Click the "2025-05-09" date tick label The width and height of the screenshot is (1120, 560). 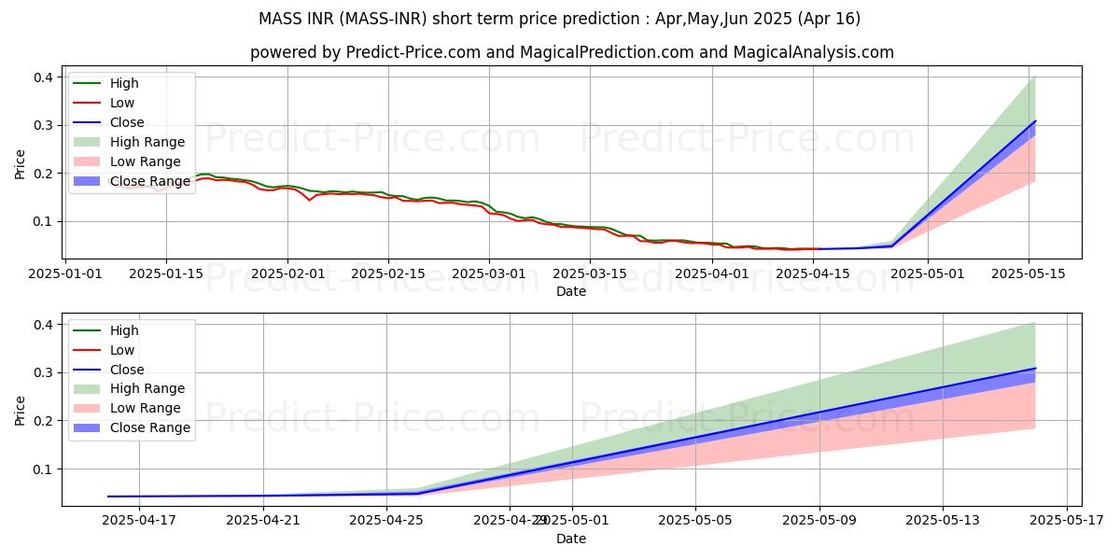820,521
